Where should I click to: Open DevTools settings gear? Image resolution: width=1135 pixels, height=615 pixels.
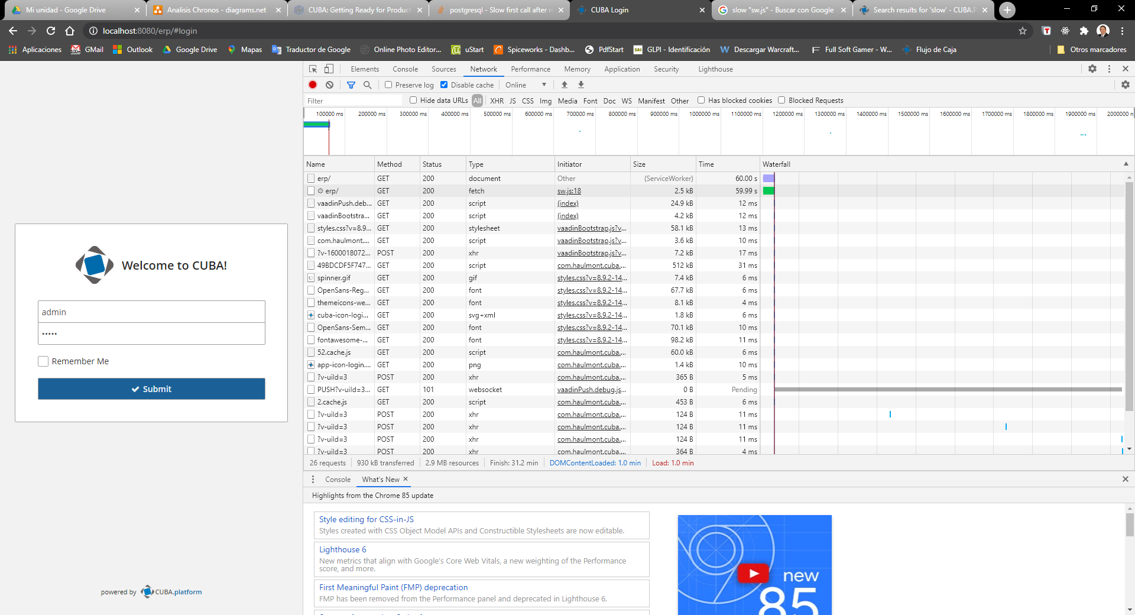click(1092, 69)
